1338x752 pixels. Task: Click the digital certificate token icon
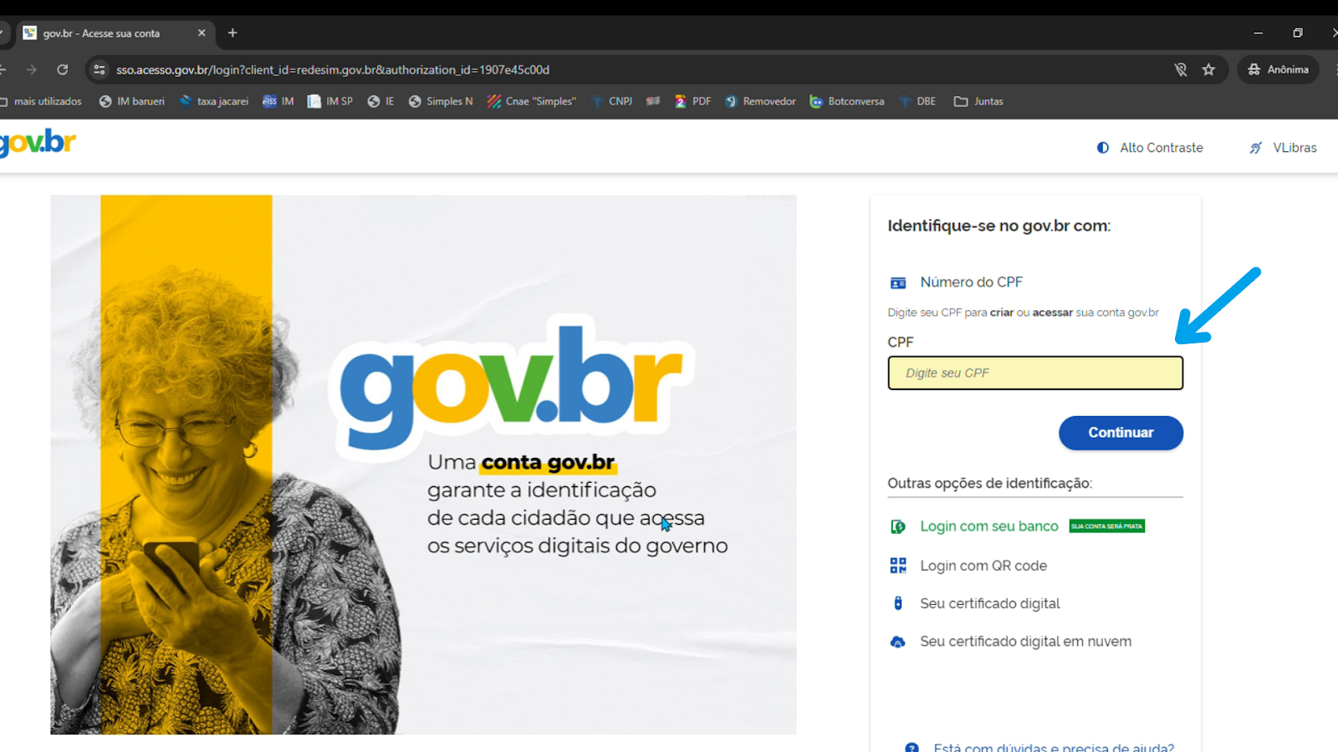pos(898,603)
